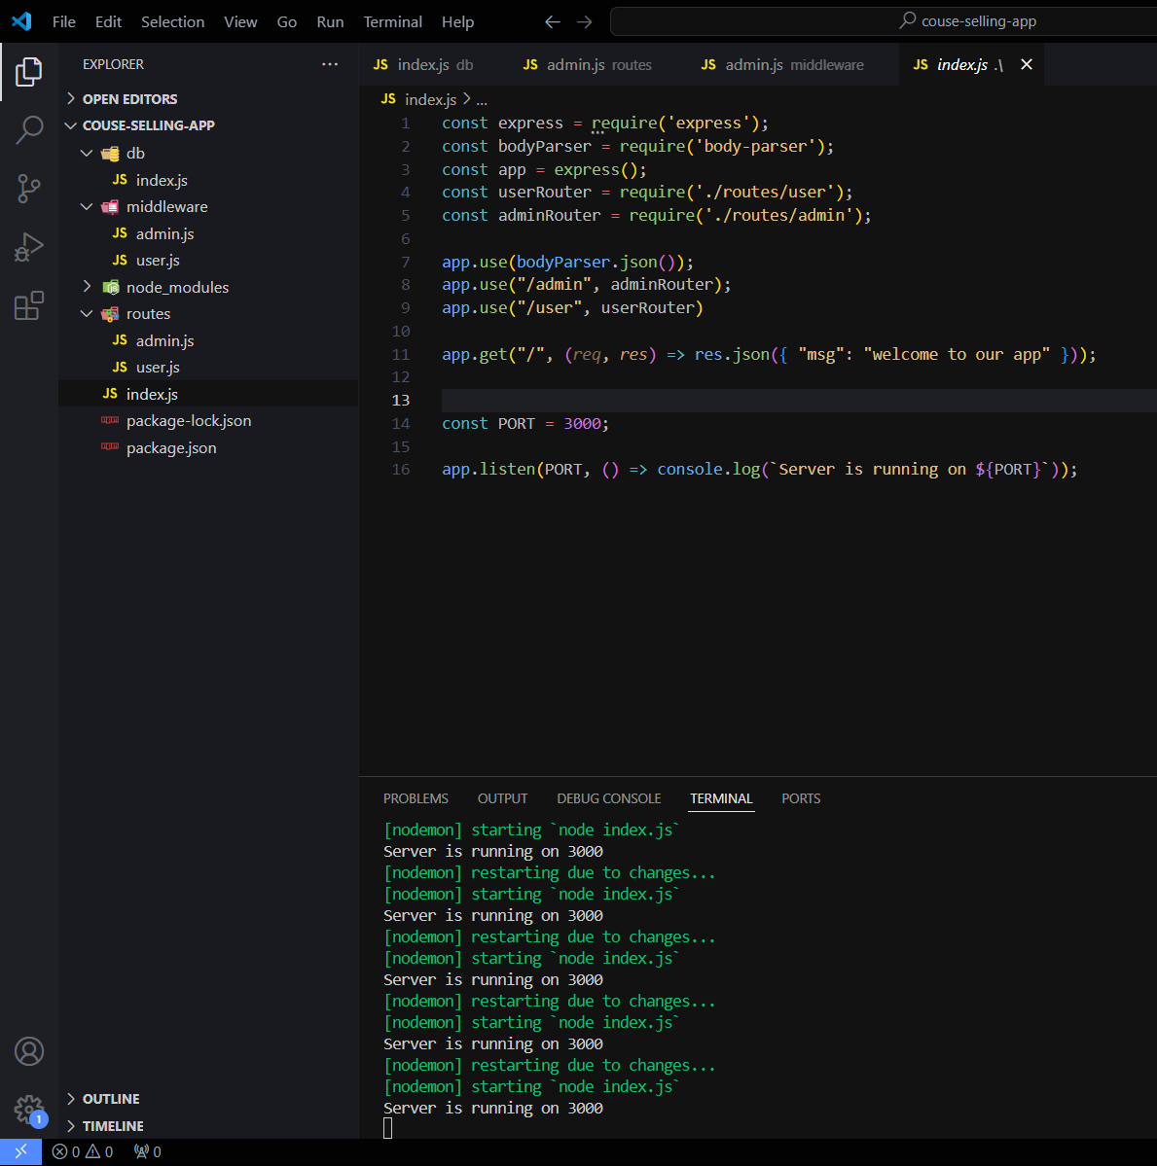Open the Search view in the activity bar
Screen dimensions: 1157x1166
pyautogui.click(x=29, y=129)
